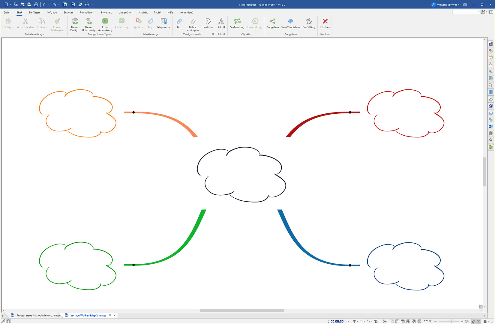Switch to the Einfügen ribbon tab

pos(34,13)
